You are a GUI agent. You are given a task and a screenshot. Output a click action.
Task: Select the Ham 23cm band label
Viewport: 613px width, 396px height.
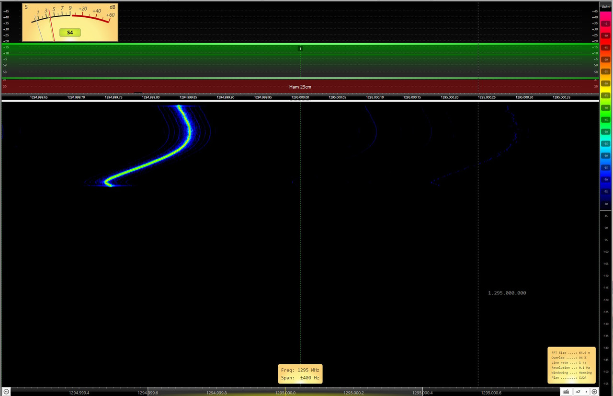tap(300, 87)
